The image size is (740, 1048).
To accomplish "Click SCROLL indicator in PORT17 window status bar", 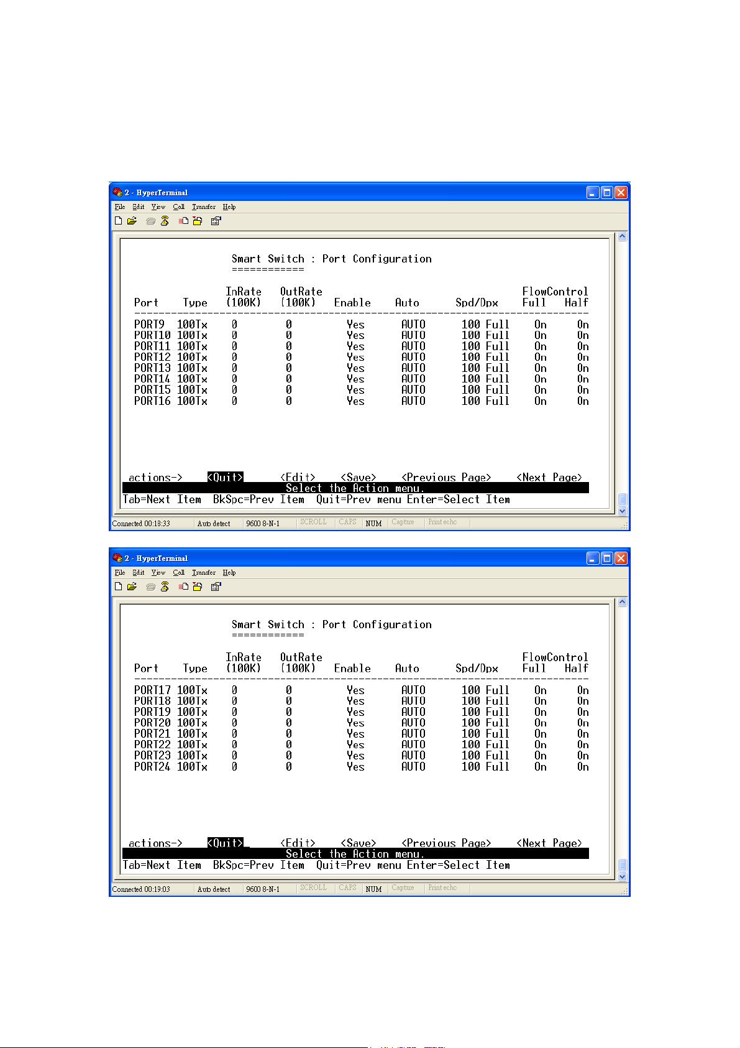I will [313, 888].
